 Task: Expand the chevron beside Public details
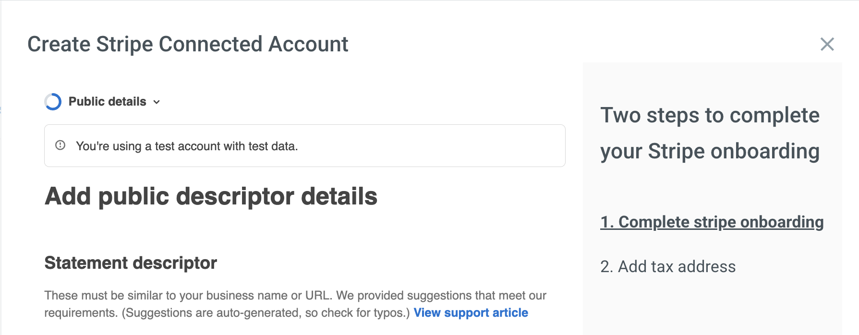pyautogui.click(x=157, y=102)
